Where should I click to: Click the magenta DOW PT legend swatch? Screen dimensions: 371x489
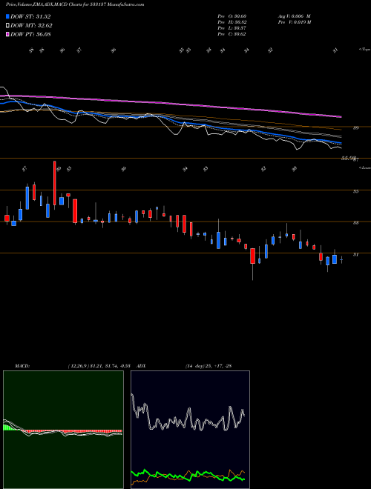[8, 34]
